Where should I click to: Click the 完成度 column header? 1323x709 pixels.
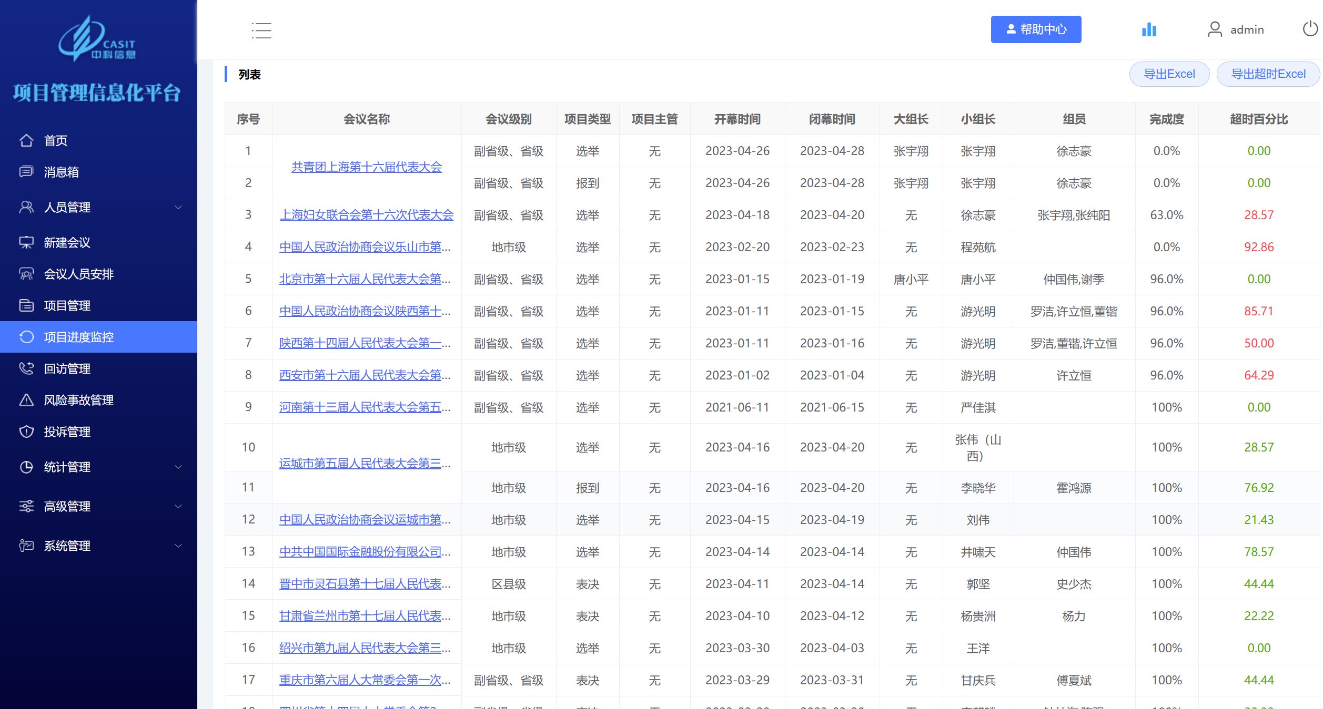point(1167,119)
